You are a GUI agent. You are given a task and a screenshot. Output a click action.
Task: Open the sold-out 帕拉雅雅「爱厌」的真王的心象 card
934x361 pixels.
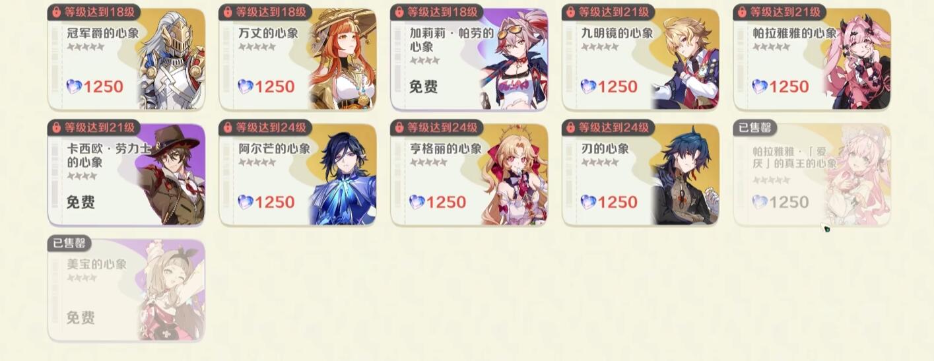[812, 175]
